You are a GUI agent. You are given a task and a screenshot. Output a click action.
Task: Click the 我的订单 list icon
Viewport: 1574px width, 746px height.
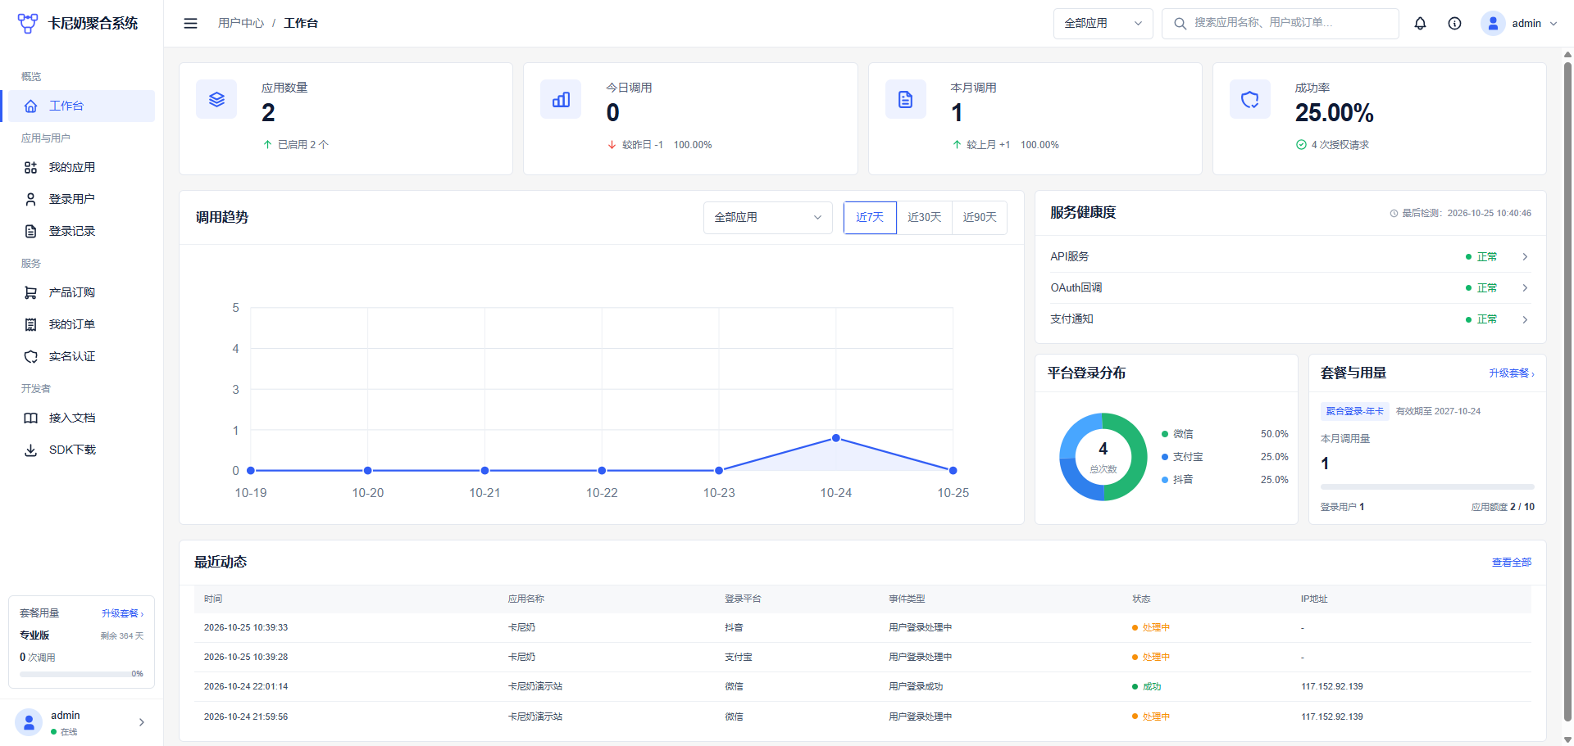click(30, 324)
